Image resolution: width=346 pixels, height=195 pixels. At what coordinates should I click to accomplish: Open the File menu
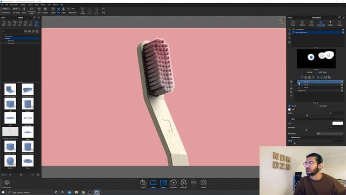(x=2, y=5)
